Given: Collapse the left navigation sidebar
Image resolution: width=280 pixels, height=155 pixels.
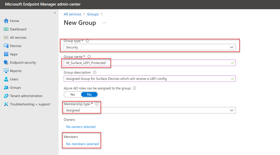Looking at the screenshot, I should [x=55, y=13].
